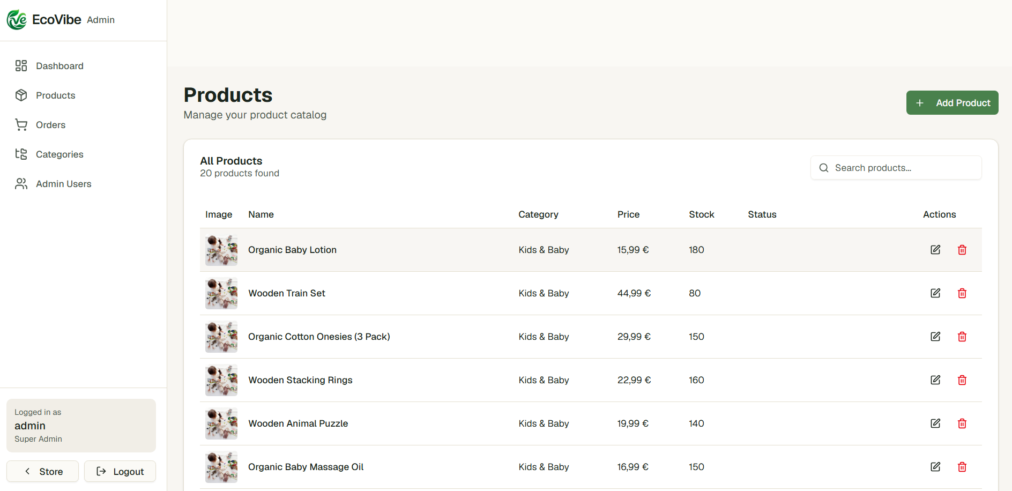Click Kids & Baby category of Wooden Train Set

(x=544, y=293)
